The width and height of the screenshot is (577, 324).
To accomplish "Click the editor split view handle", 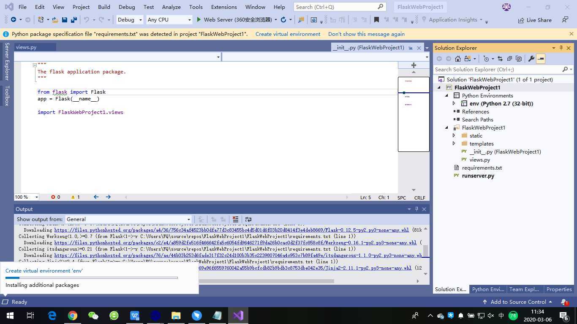I will click(414, 65).
